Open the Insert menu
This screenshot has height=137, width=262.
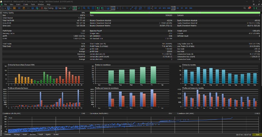pyautogui.click(x=18, y=5)
